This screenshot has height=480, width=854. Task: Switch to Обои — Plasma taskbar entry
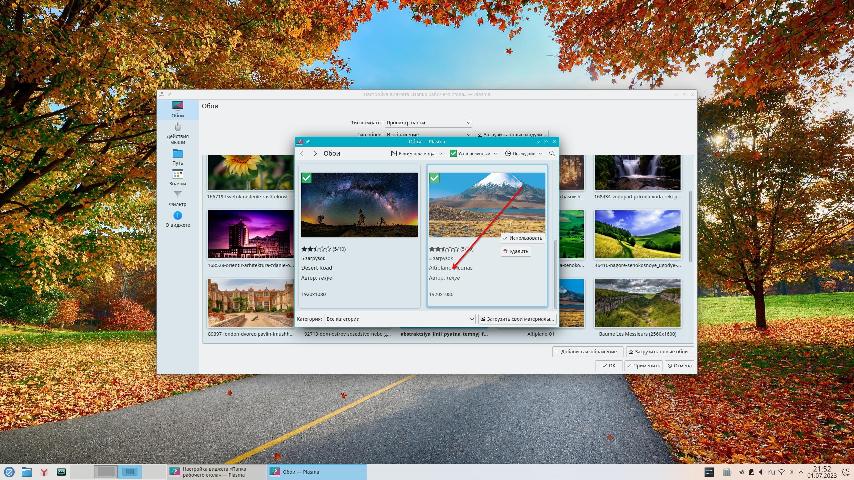(x=316, y=472)
